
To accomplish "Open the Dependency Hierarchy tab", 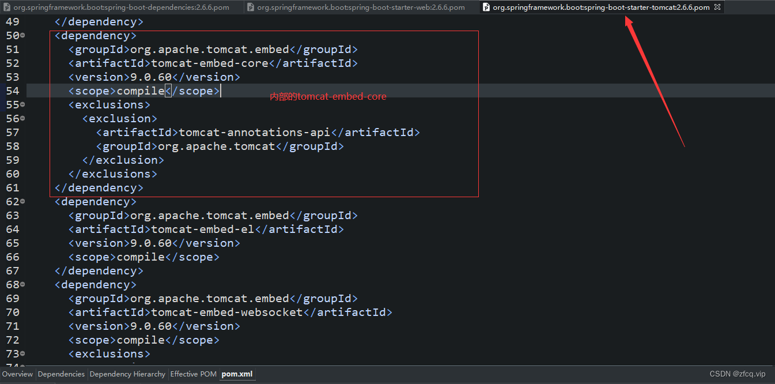I will [x=127, y=374].
